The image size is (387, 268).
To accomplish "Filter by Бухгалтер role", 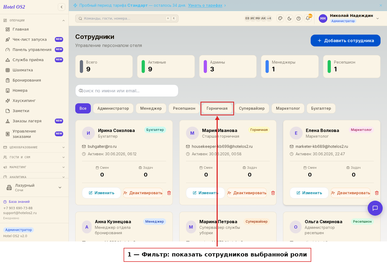I will click(x=321, y=108).
